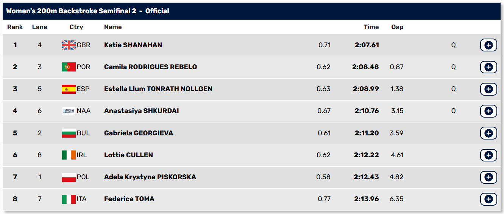Screen dimensions: 504x214
Task: Open Federica TOMA athlete name link
Action: (x=129, y=199)
